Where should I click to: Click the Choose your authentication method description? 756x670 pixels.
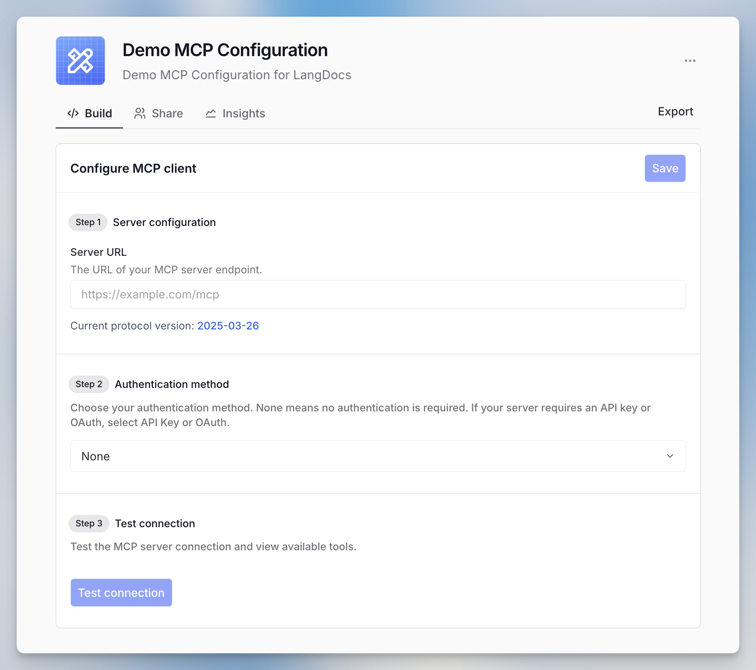pos(361,415)
